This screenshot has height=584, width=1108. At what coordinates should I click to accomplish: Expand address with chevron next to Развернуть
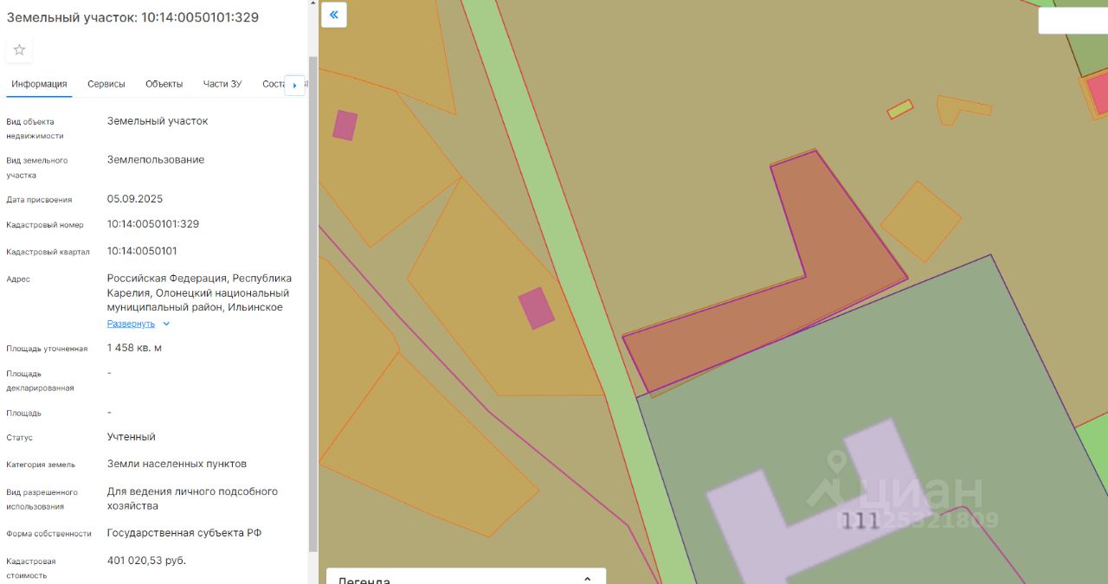click(166, 324)
